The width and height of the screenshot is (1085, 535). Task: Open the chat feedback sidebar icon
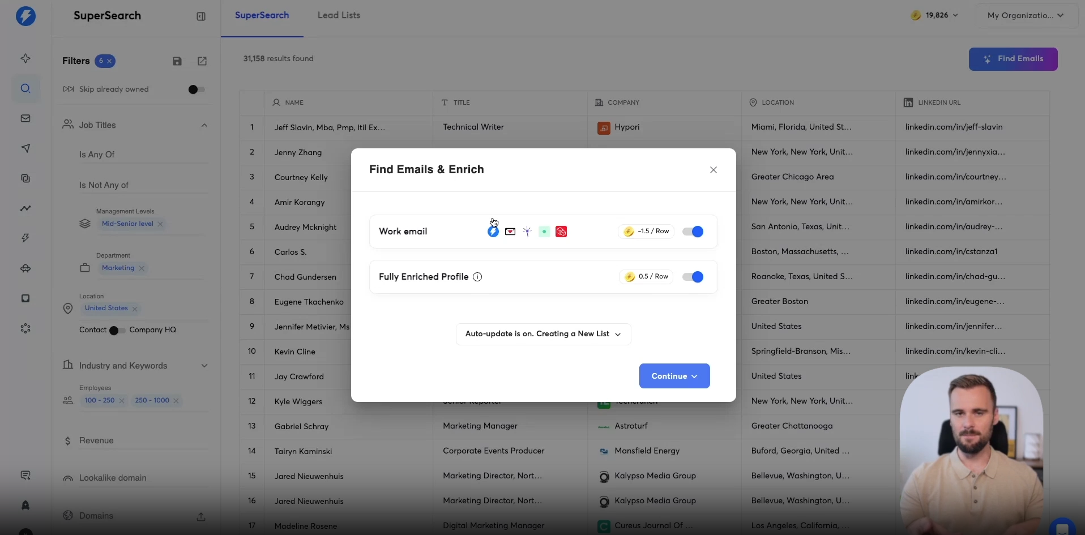point(25,476)
